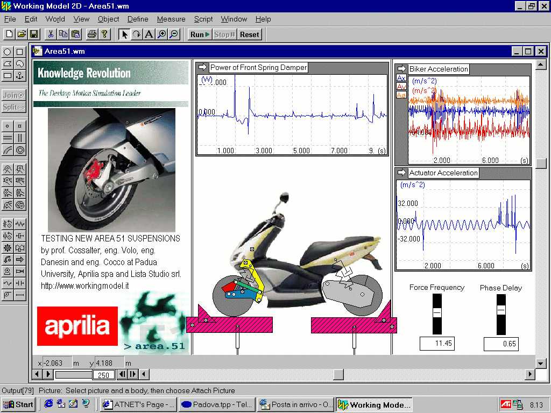Select the Rope tool

7,283
